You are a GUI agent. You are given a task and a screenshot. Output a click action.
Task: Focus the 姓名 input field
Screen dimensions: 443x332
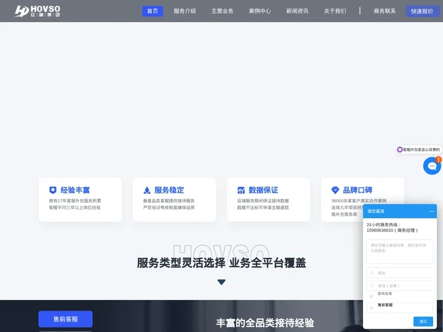click(x=399, y=273)
